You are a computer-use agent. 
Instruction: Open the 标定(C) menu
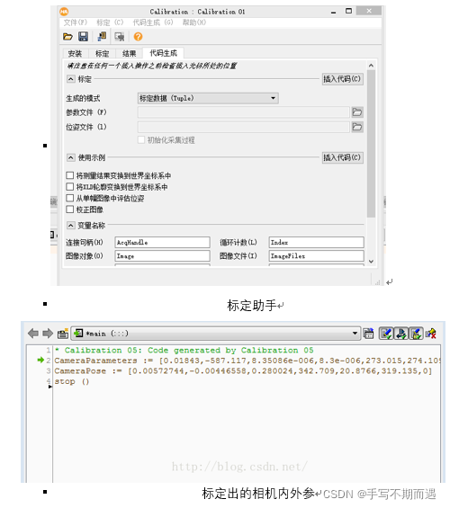110,22
